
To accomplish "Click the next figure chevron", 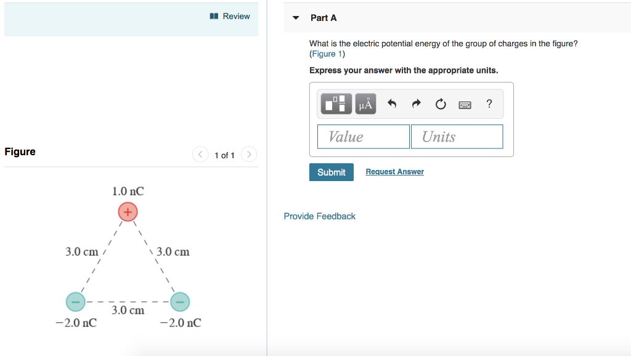I will tap(248, 155).
